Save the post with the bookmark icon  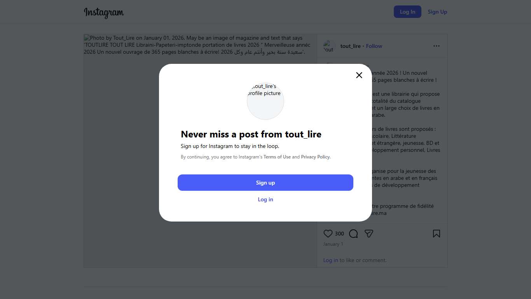(x=437, y=234)
